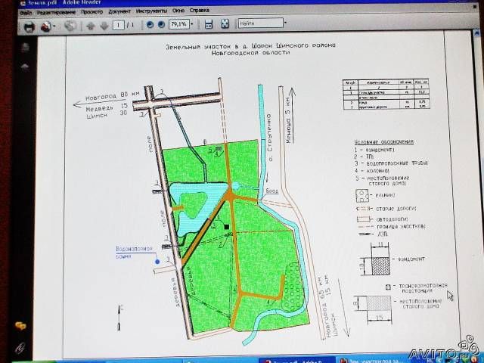484x363 pixels.
Task: Open the Attachments paperclip panel icon
Action: (x=20, y=348)
